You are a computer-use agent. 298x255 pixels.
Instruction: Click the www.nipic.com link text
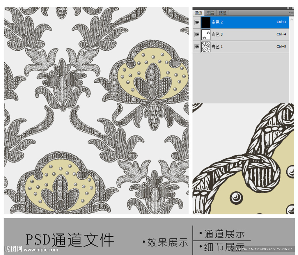(41, 250)
